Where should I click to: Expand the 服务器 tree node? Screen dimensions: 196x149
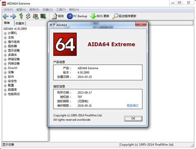coord(5,47)
